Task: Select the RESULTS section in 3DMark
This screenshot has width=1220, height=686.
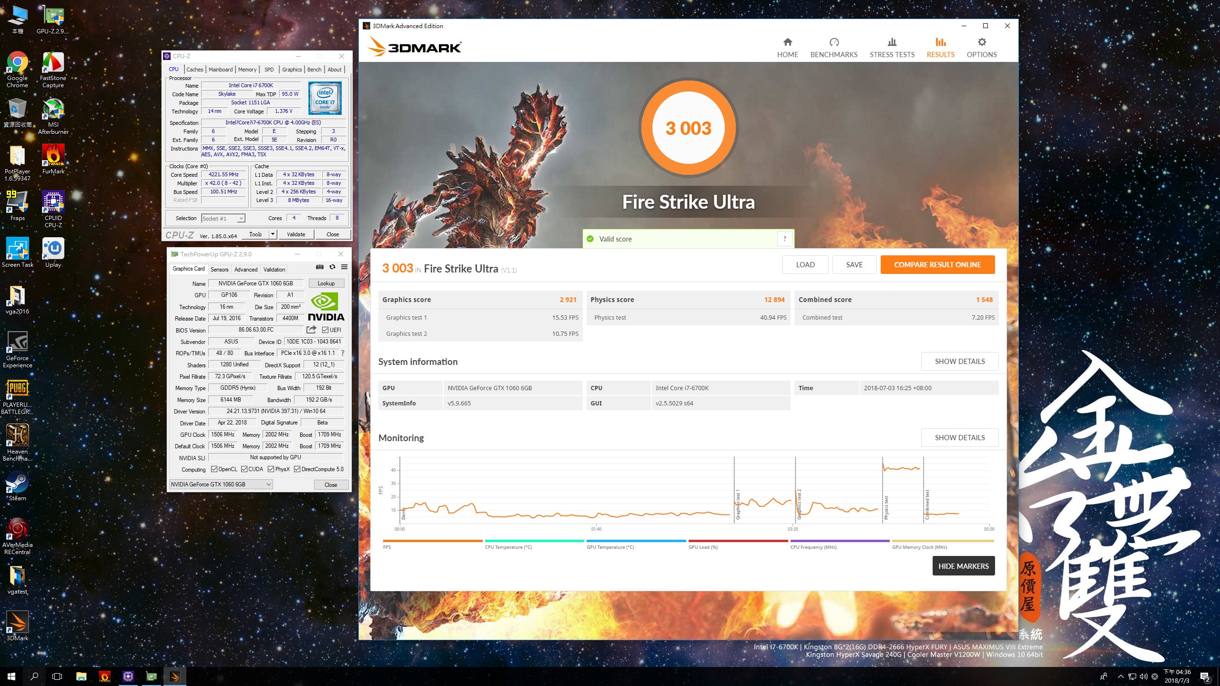Action: [940, 48]
